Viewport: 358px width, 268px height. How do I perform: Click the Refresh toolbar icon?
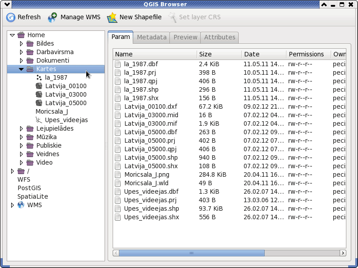(10, 17)
